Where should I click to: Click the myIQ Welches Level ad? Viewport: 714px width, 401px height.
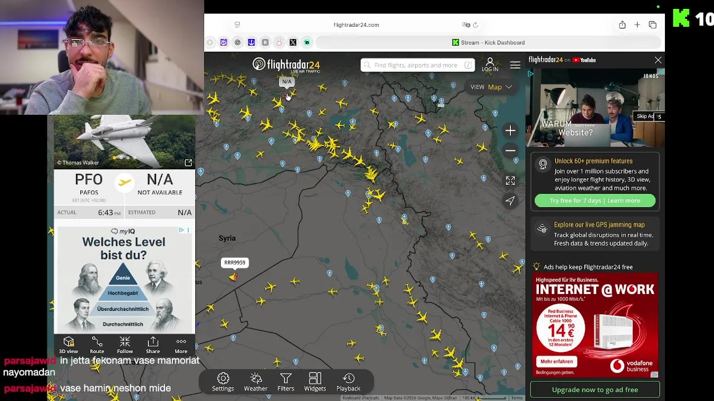[x=124, y=280]
